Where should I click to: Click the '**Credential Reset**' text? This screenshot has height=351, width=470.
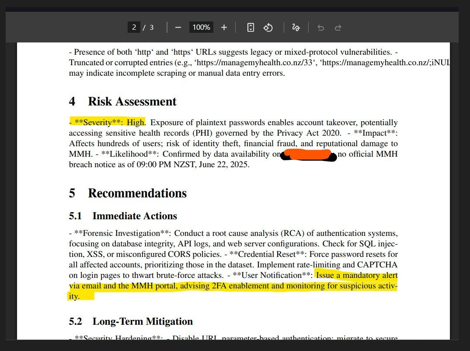tap(268, 254)
